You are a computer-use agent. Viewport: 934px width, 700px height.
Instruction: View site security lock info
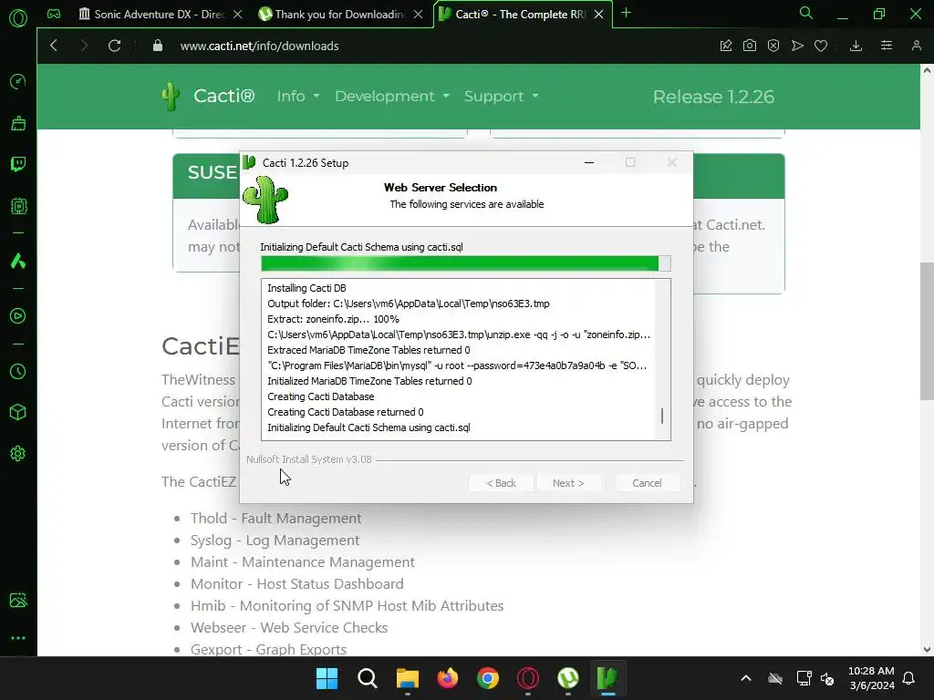point(157,46)
